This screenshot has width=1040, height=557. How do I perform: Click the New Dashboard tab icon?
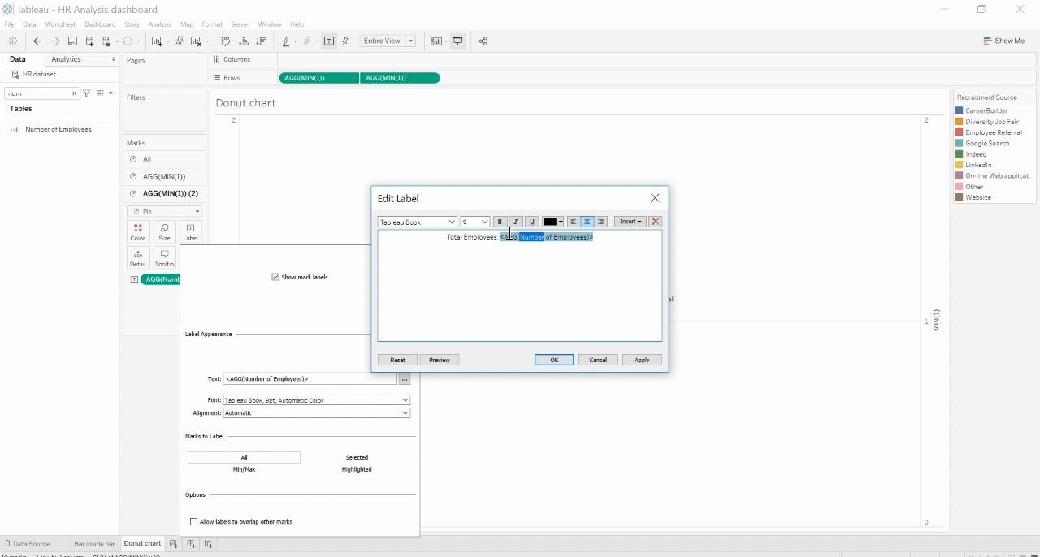pos(191,544)
